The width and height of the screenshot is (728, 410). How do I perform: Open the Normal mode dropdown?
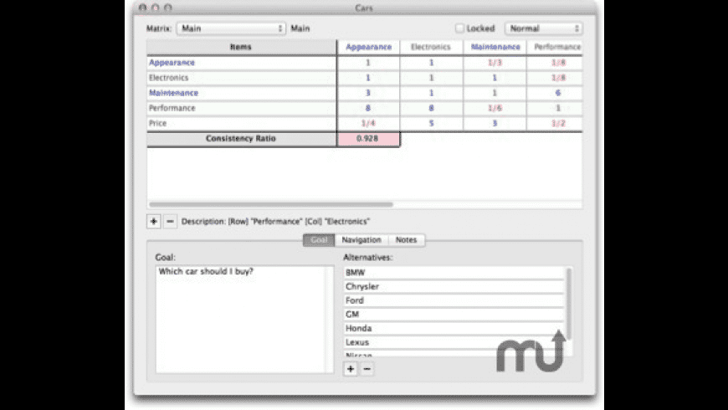click(543, 28)
